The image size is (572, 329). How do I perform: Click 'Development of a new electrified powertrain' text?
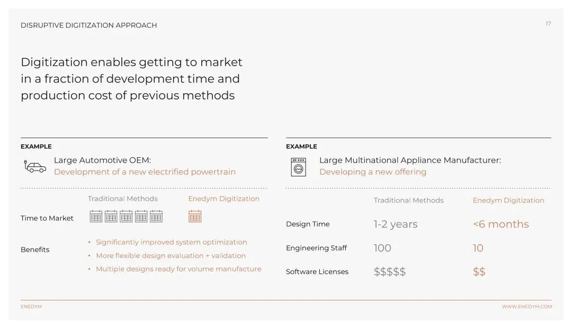pos(145,172)
